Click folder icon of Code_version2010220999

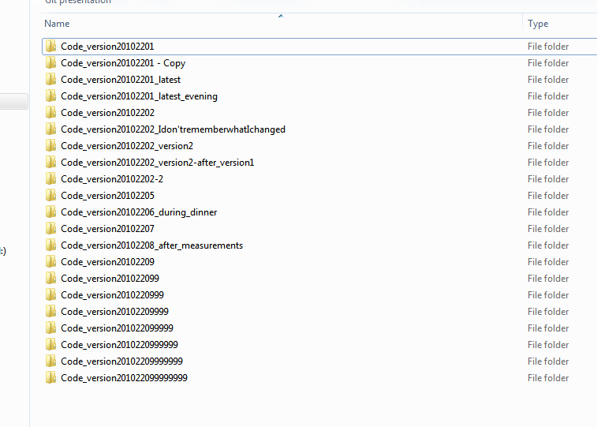50,295
